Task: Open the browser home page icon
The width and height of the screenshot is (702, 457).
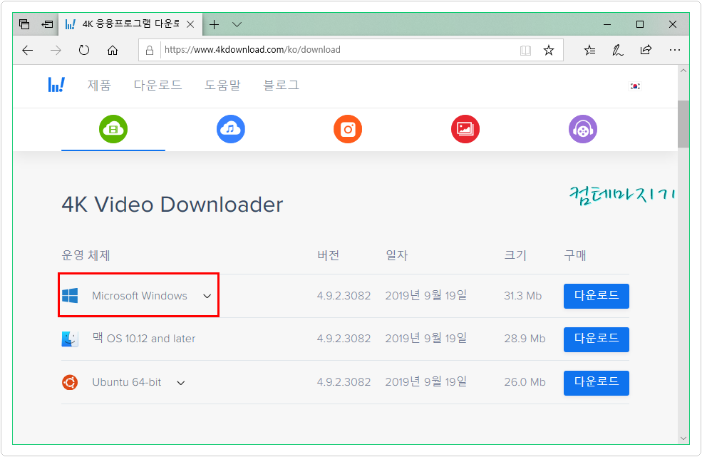Action: click(x=113, y=50)
